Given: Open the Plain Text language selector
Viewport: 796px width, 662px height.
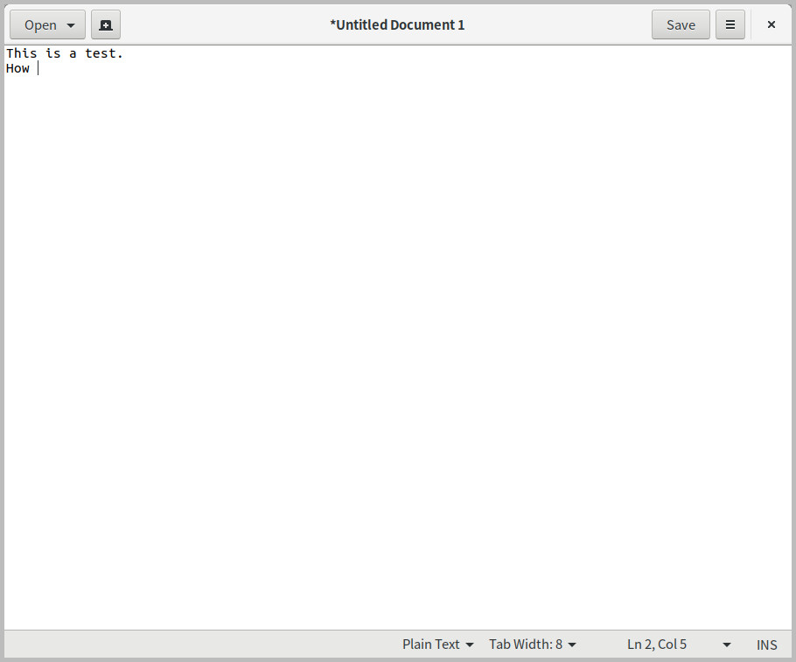Looking at the screenshot, I should [x=437, y=645].
